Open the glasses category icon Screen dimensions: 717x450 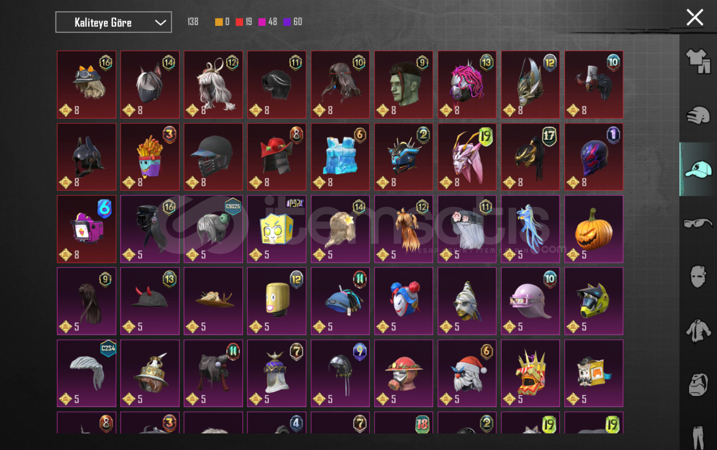(x=698, y=223)
